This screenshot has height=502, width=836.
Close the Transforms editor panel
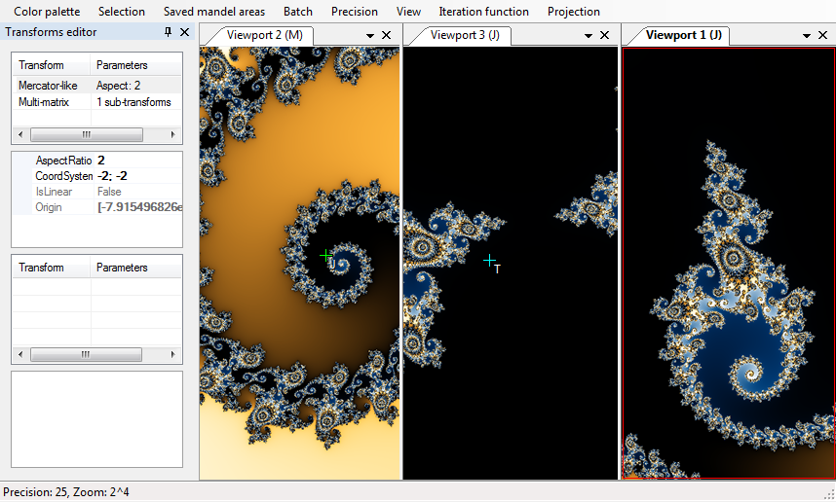coord(185,32)
